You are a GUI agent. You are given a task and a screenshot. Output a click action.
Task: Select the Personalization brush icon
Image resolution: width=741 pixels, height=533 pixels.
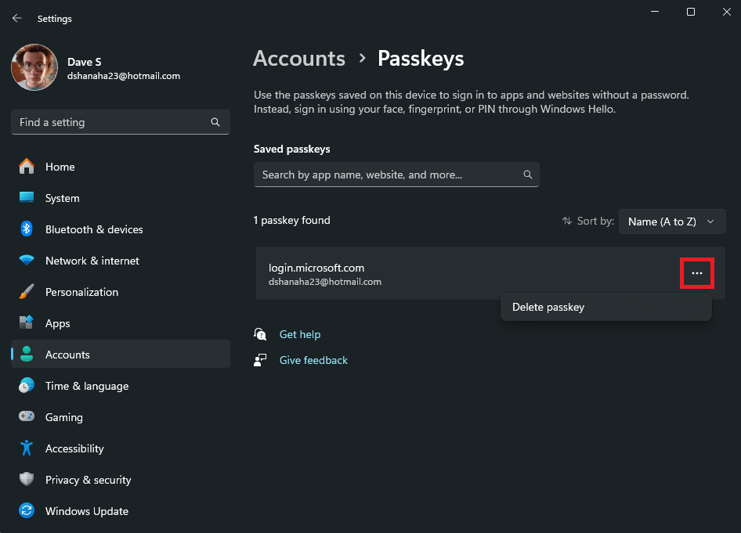[x=27, y=292]
